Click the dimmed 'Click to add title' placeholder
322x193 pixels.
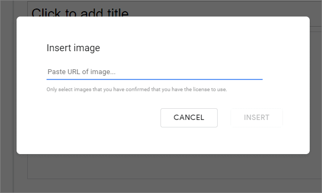80,12
